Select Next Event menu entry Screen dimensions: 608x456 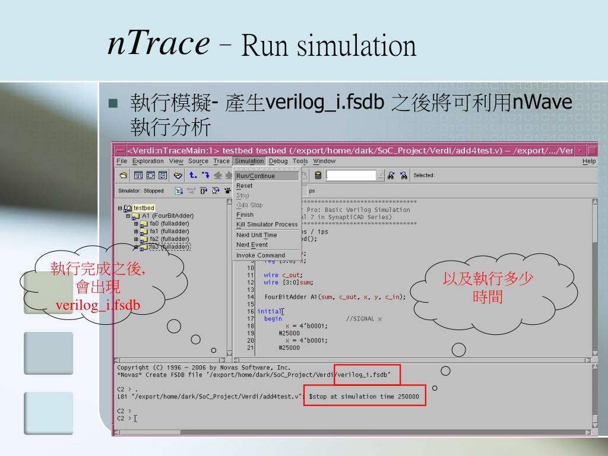(x=267, y=245)
